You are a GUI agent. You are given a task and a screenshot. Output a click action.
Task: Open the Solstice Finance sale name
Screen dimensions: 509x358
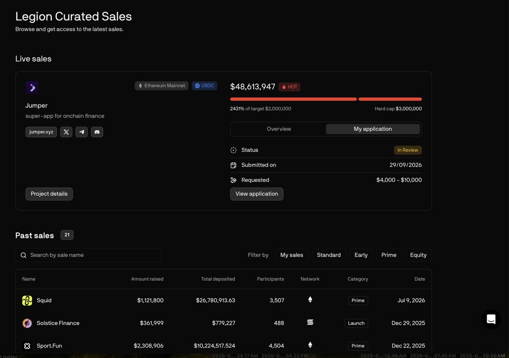pos(58,323)
